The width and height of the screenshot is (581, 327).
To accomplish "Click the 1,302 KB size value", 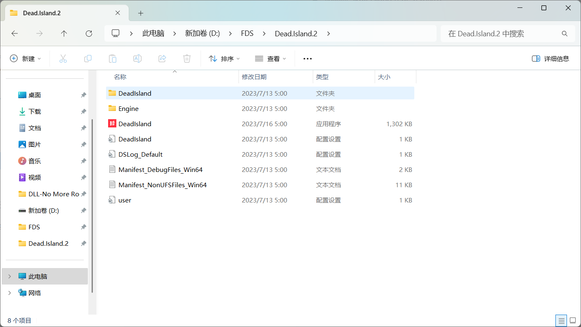I will pyautogui.click(x=399, y=124).
